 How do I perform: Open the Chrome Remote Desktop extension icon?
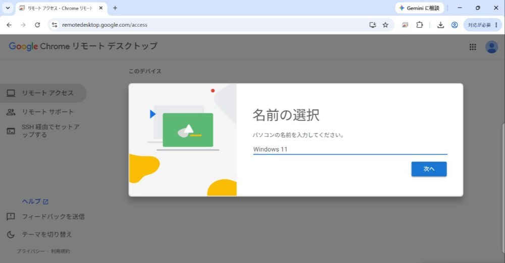pyautogui.click(x=405, y=25)
